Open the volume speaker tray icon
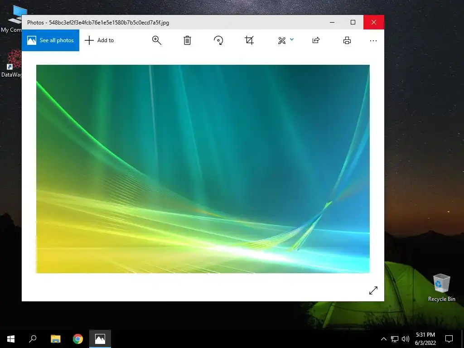 (x=406, y=339)
